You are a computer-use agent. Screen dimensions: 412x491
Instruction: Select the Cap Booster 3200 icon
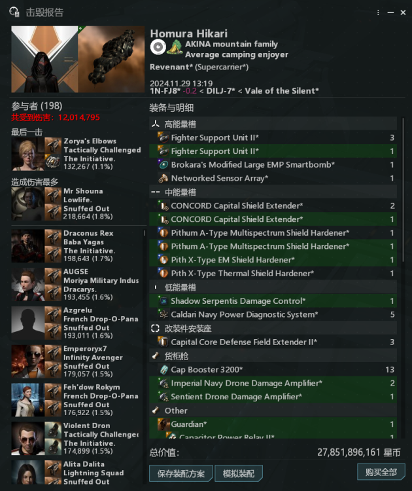click(x=163, y=369)
